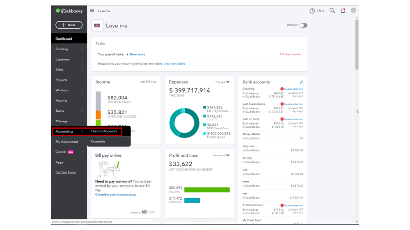Click 2100 CalOil Card alert icon
The image size is (410, 230).
282,205
